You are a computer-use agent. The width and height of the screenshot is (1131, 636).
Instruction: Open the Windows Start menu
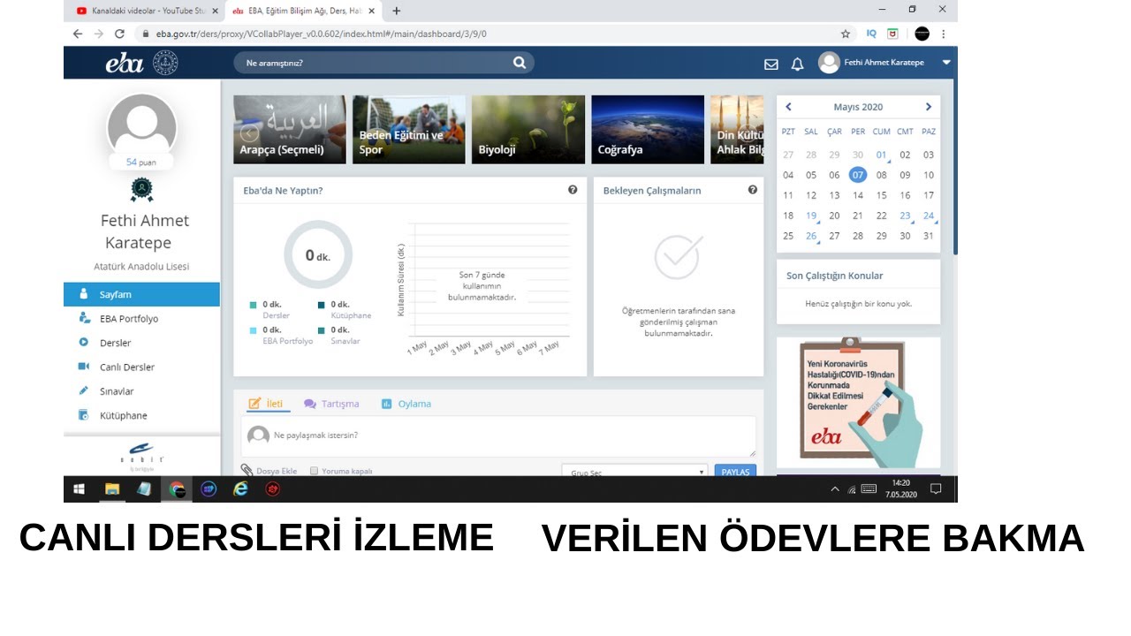point(79,489)
